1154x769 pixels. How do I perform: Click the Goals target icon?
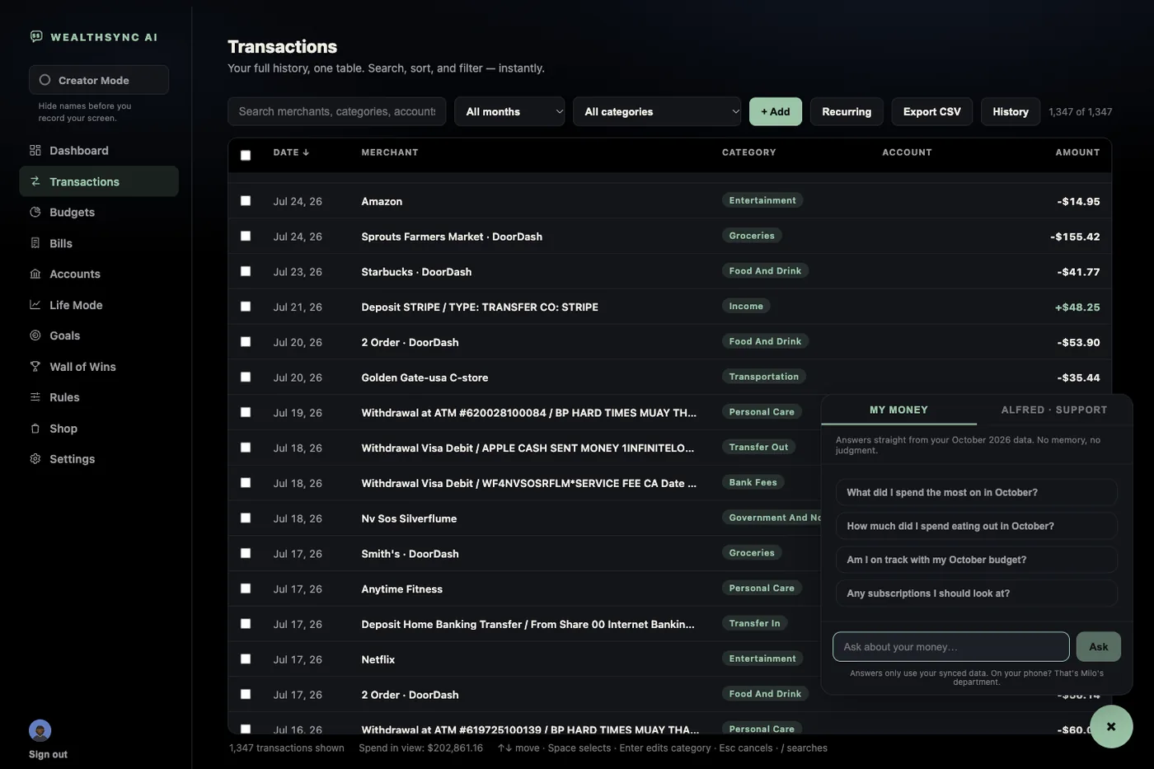[x=35, y=335]
